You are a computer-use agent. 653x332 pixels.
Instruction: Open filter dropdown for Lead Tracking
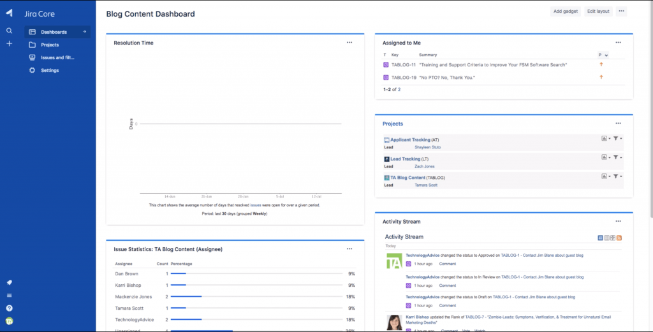pyautogui.click(x=617, y=157)
